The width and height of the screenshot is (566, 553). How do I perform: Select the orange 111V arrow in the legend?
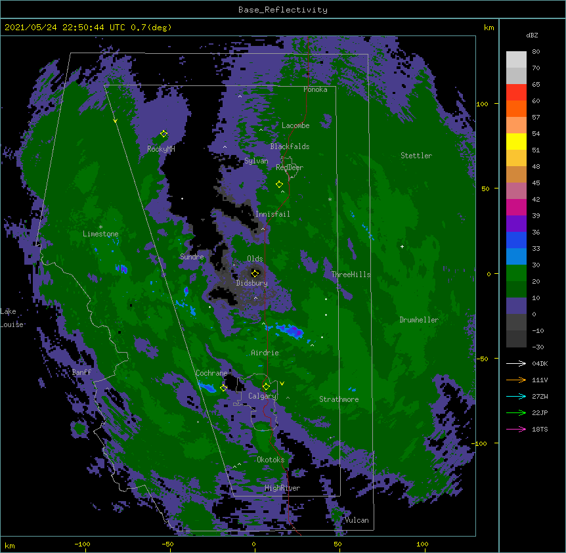tap(516, 380)
